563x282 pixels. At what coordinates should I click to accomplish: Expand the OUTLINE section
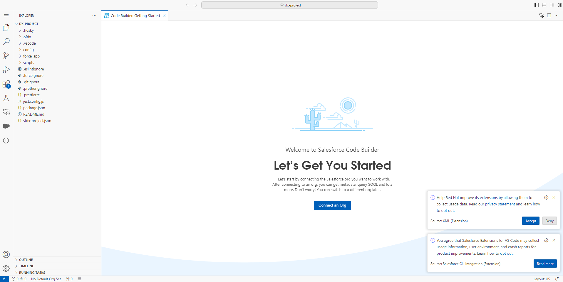point(57,260)
